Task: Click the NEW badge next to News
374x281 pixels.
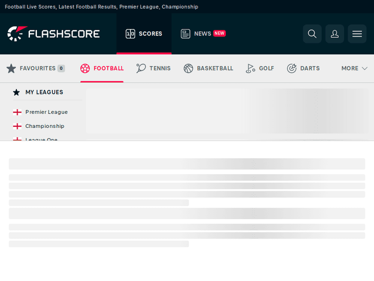Action: 219,33
